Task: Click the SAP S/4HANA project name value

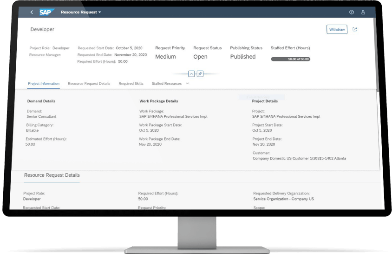Action: tap(286, 117)
